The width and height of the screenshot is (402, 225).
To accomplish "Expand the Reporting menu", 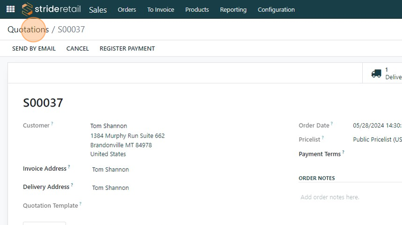I will (233, 9).
